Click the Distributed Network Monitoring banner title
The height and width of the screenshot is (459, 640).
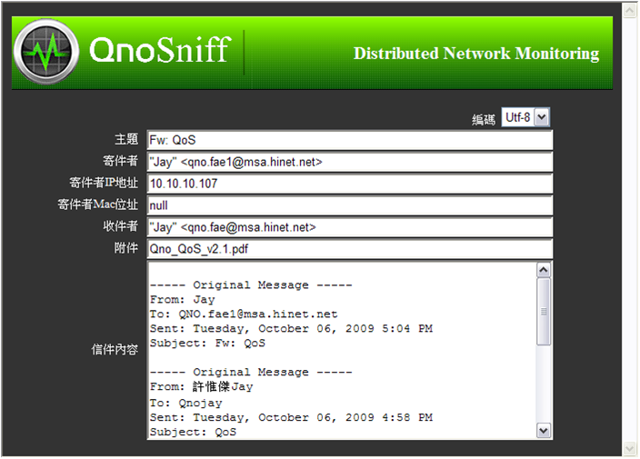pyautogui.click(x=476, y=54)
